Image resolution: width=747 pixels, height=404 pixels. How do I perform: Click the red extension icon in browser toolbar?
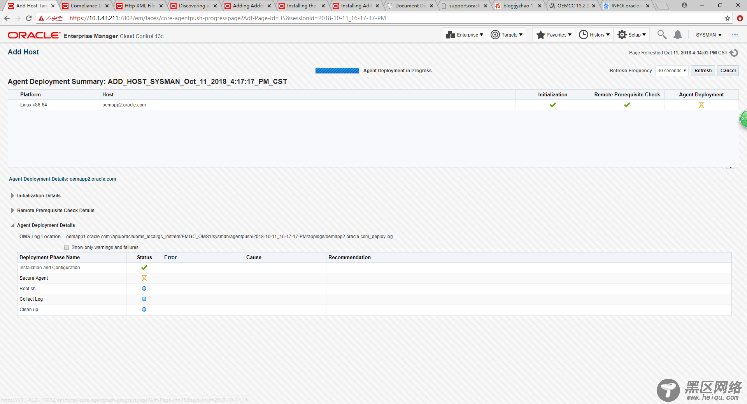(x=740, y=18)
